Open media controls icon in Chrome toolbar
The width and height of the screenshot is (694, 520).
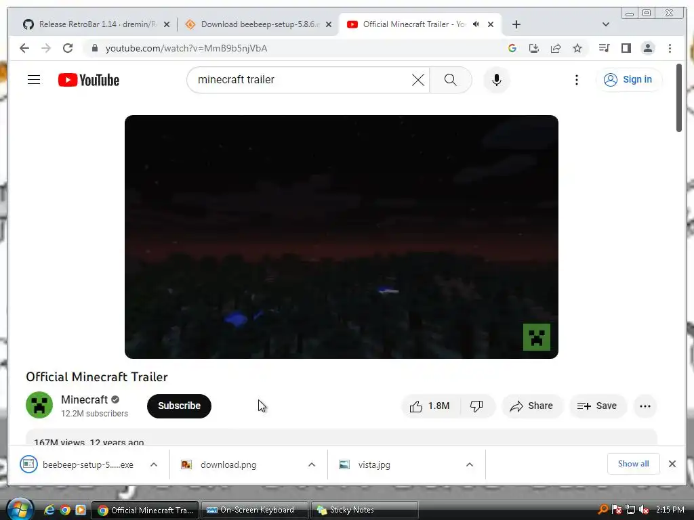pyautogui.click(x=604, y=48)
